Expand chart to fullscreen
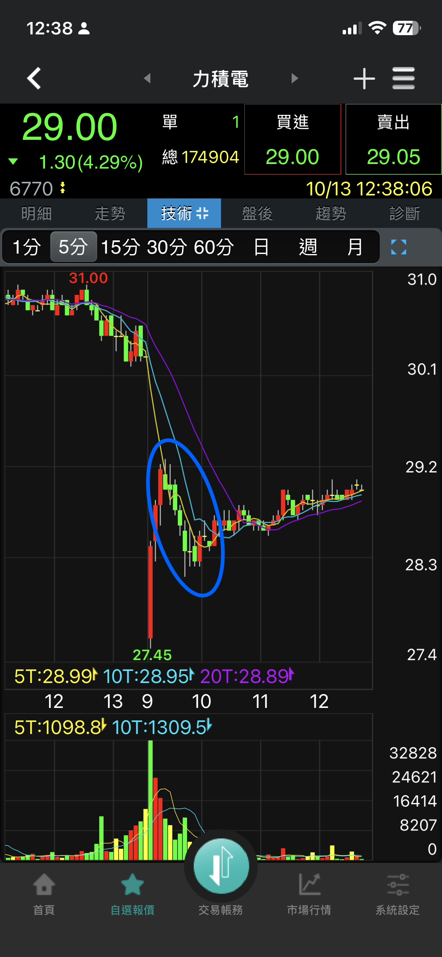The image size is (442, 957). point(399,247)
